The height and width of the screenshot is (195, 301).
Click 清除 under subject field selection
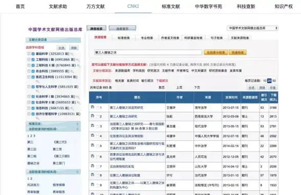pos(74,48)
